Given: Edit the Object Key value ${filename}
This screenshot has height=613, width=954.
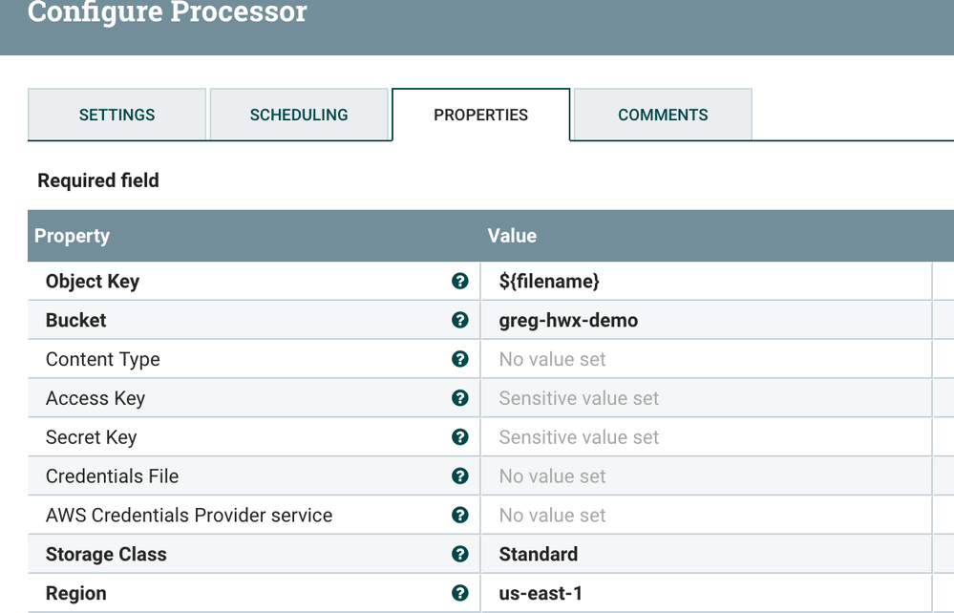Looking at the screenshot, I should (x=549, y=282).
